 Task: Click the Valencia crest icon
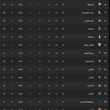point(100,86)
